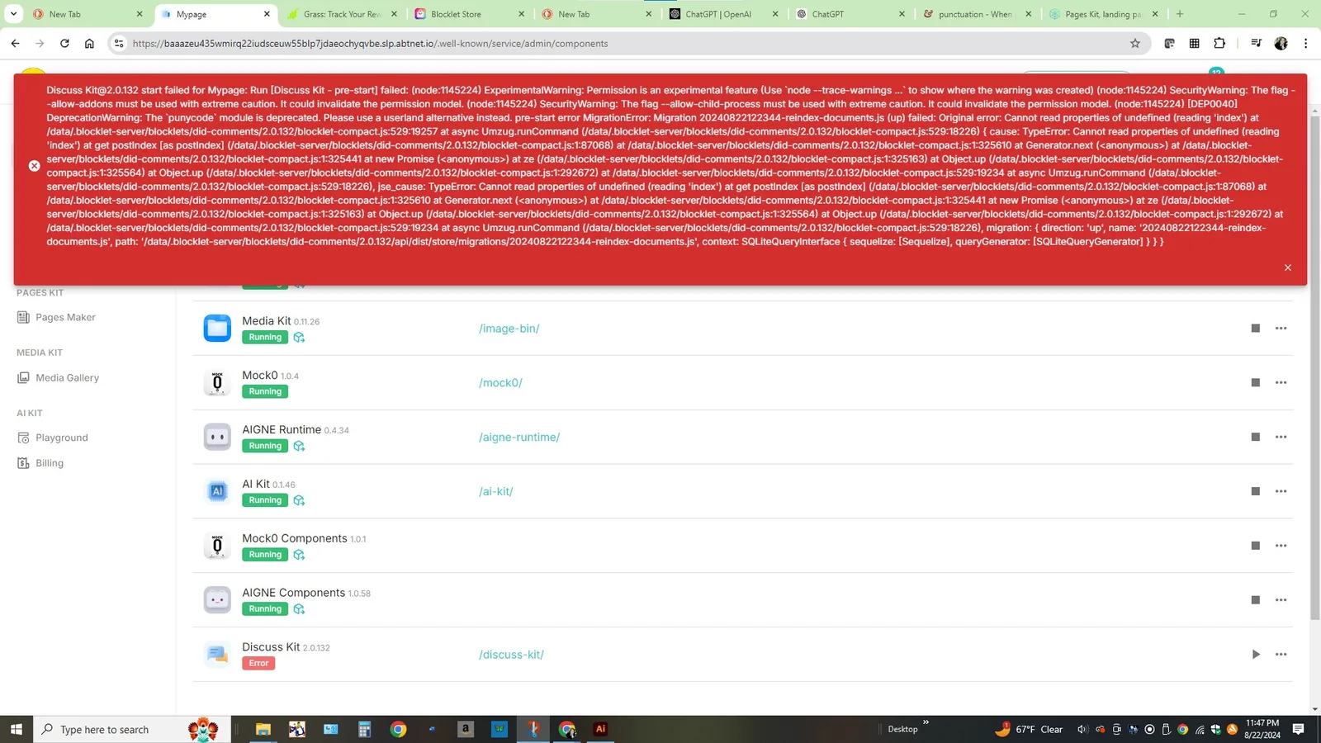Click the AIGNE Runtime robot icon

pyautogui.click(x=217, y=437)
